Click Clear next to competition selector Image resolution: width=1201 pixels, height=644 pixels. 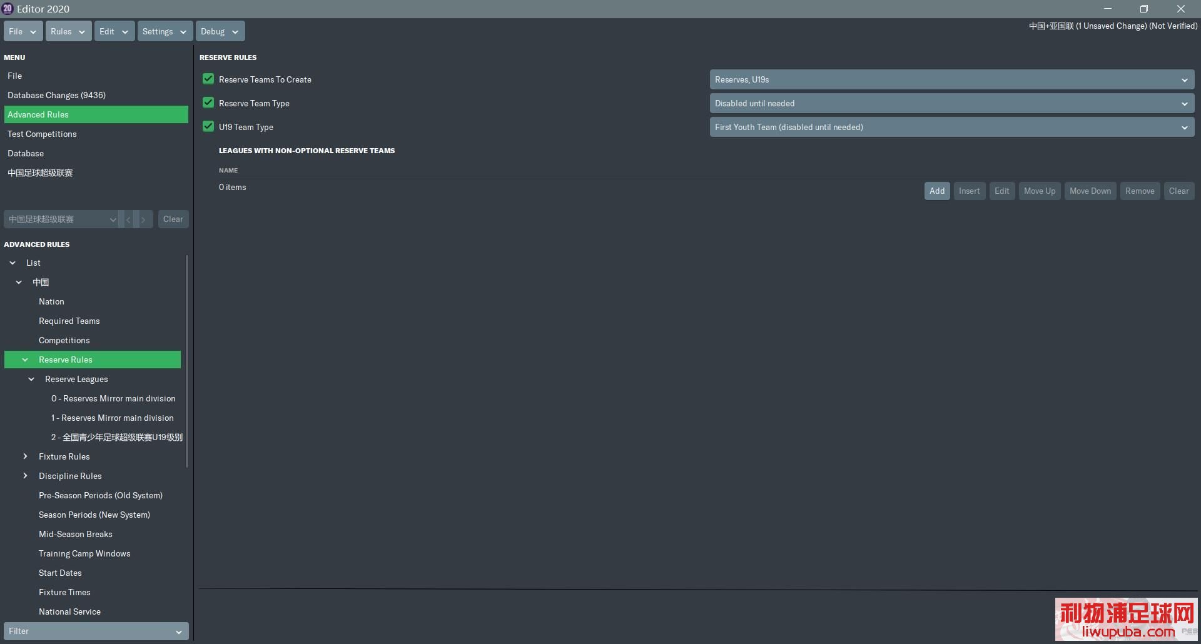(173, 219)
